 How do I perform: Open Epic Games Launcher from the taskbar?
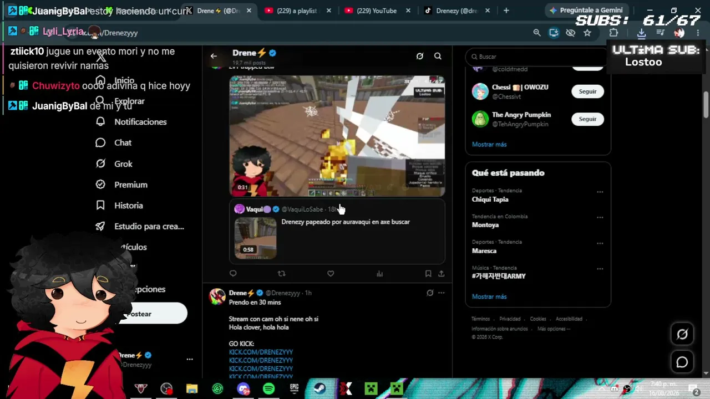pos(295,389)
